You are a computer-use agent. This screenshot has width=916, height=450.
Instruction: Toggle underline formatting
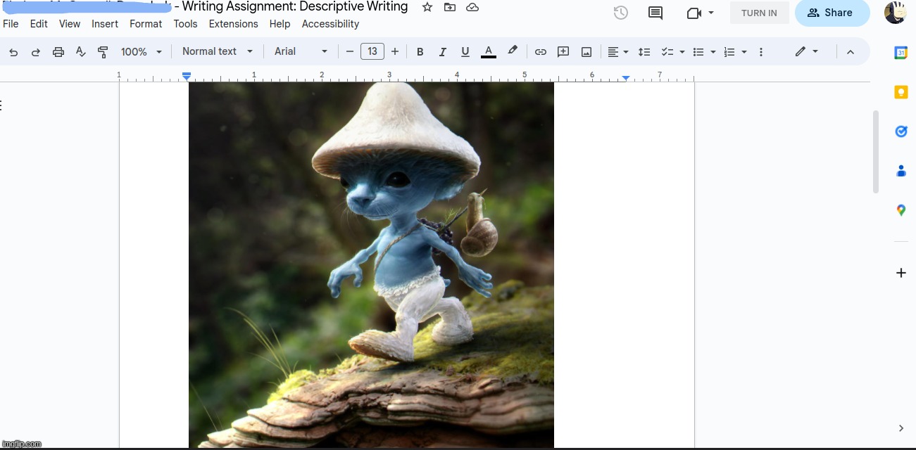point(465,52)
